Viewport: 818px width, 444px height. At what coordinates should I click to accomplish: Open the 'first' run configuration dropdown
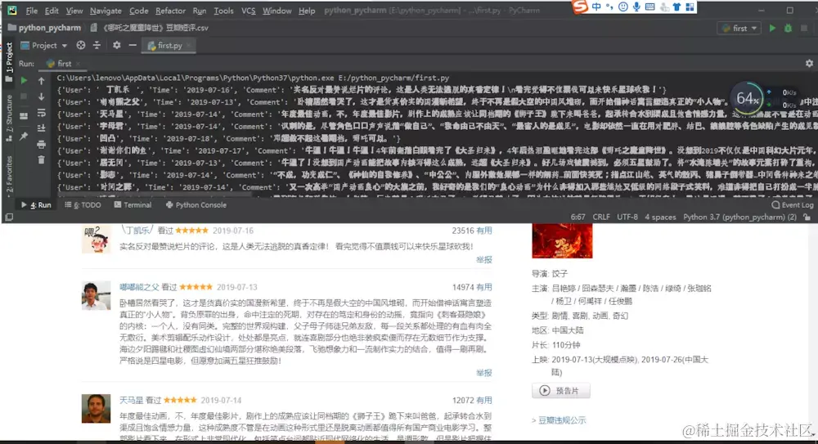pyautogui.click(x=739, y=28)
